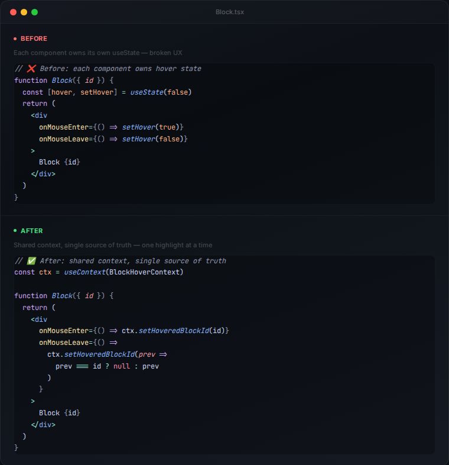This screenshot has height=465, width=449.
Task: Select the red BEFORE section heading
Action: pos(34,38)
